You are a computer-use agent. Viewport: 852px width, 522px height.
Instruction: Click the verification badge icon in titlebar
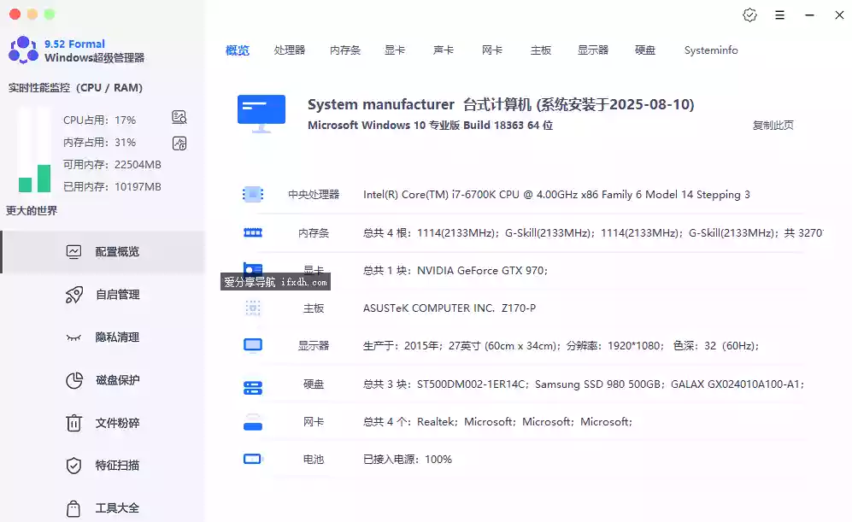pyautogui.click(x=750, y=15)
